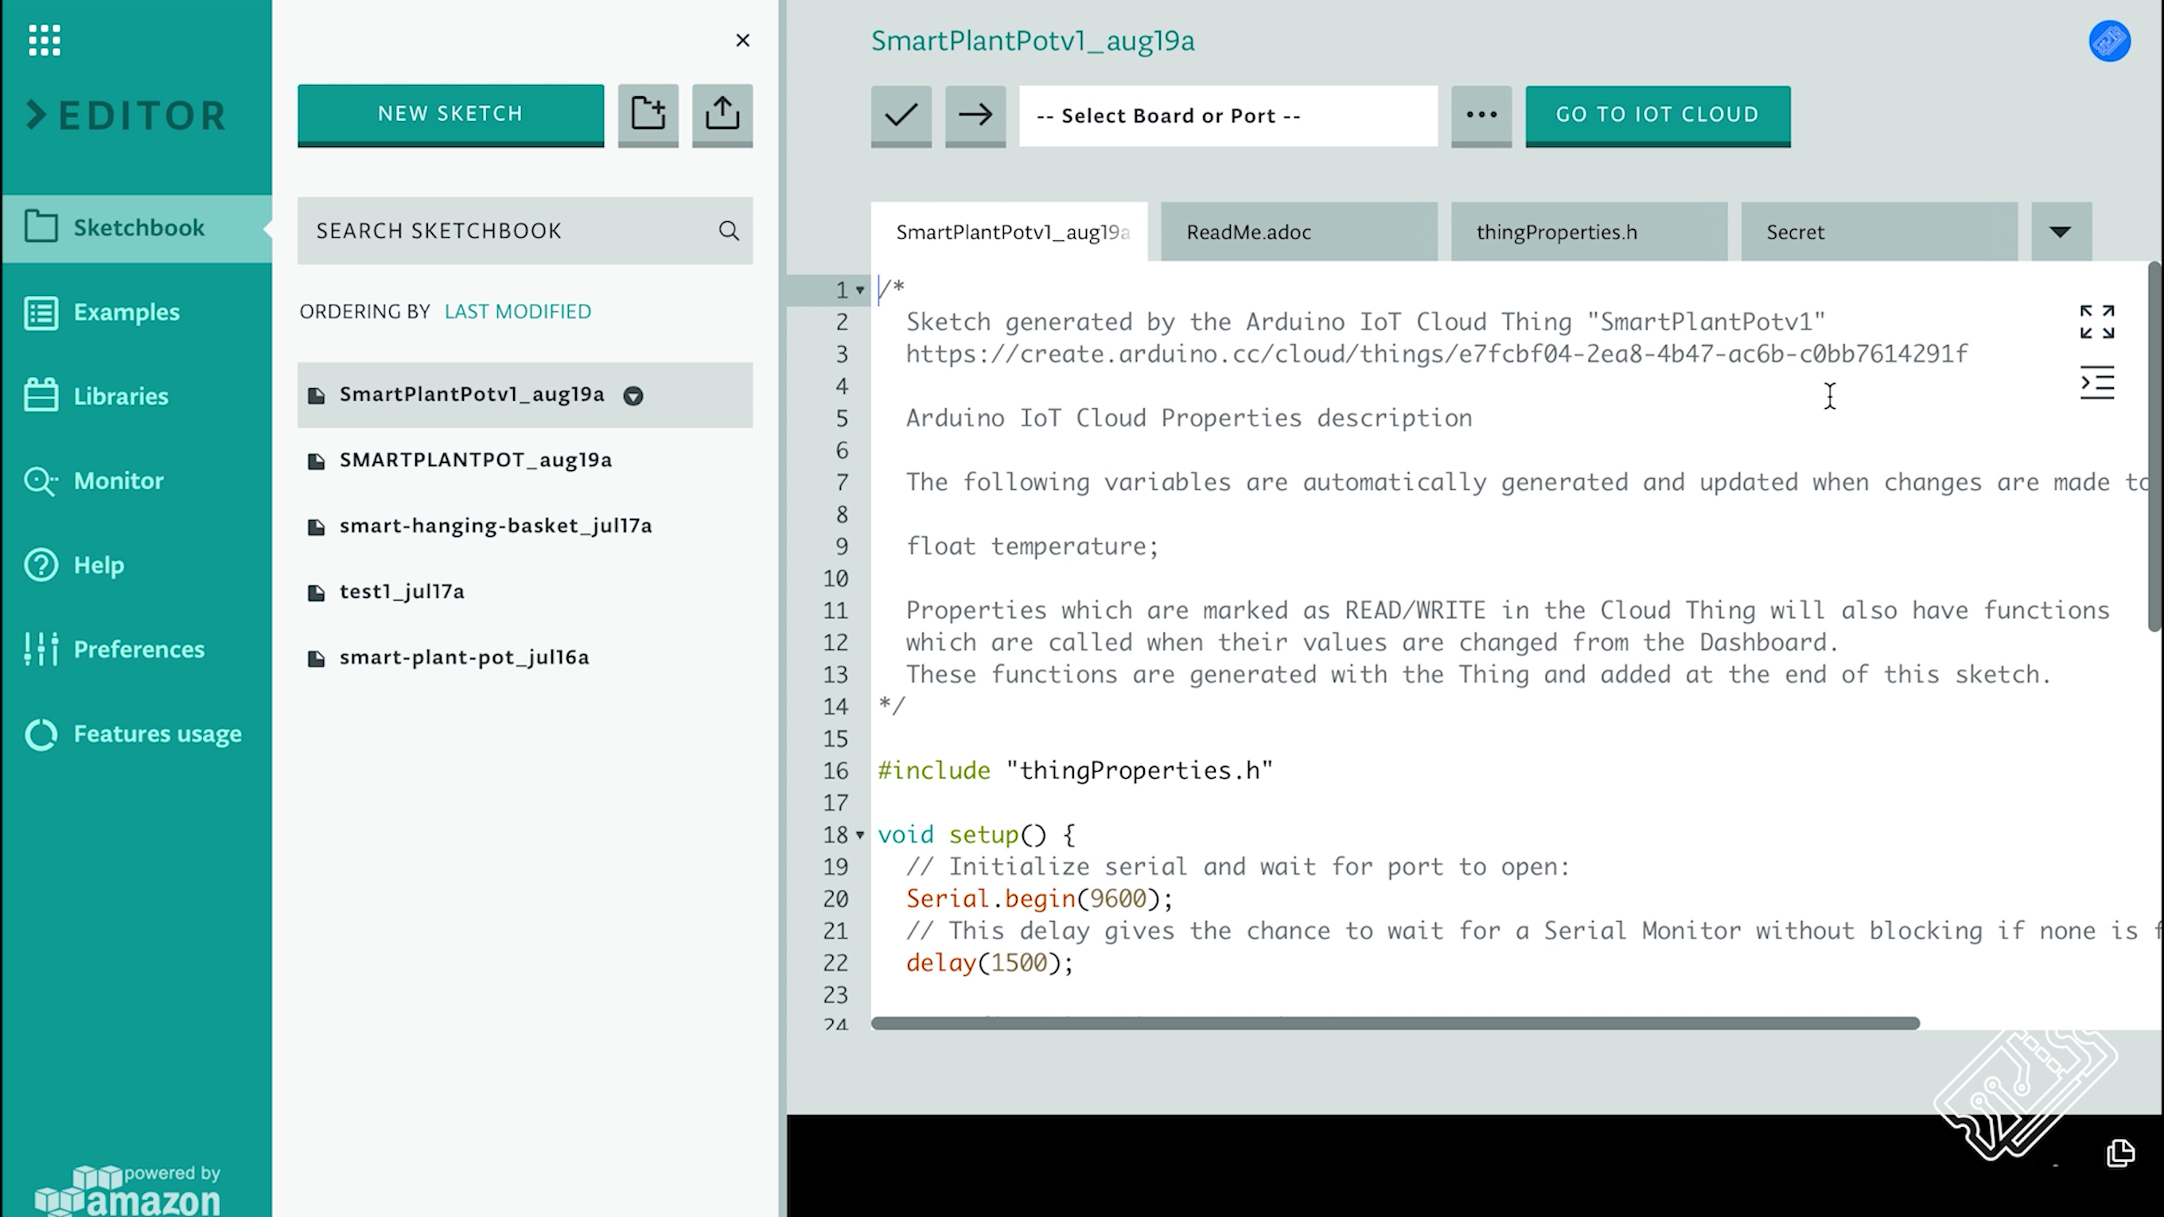Expand the hidden tabs dropdown arrow
This screenshot has width=2164, height=1217.
2061,231
